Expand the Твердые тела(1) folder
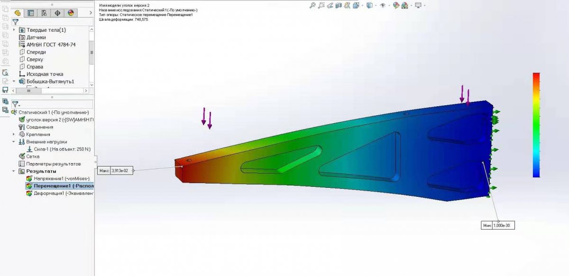569x276 pixels. (x=14, y=30)
